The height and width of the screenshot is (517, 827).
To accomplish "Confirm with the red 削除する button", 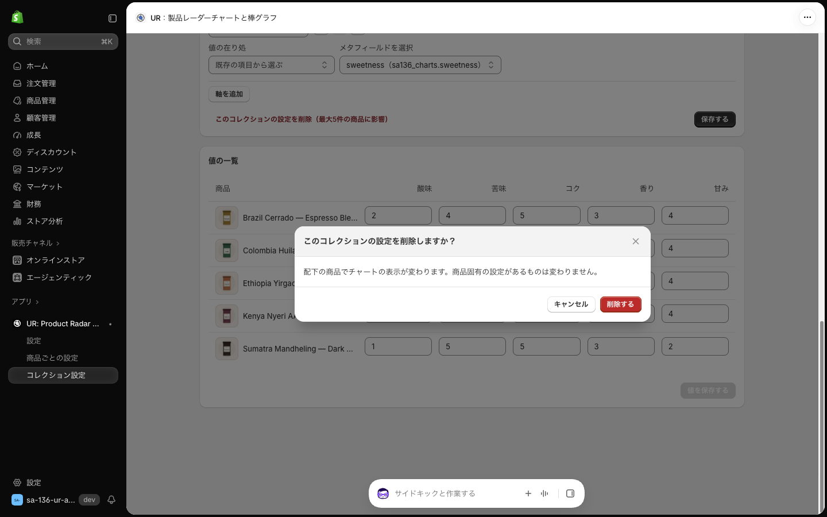I will pyautogui.click(x=621, y=304).
